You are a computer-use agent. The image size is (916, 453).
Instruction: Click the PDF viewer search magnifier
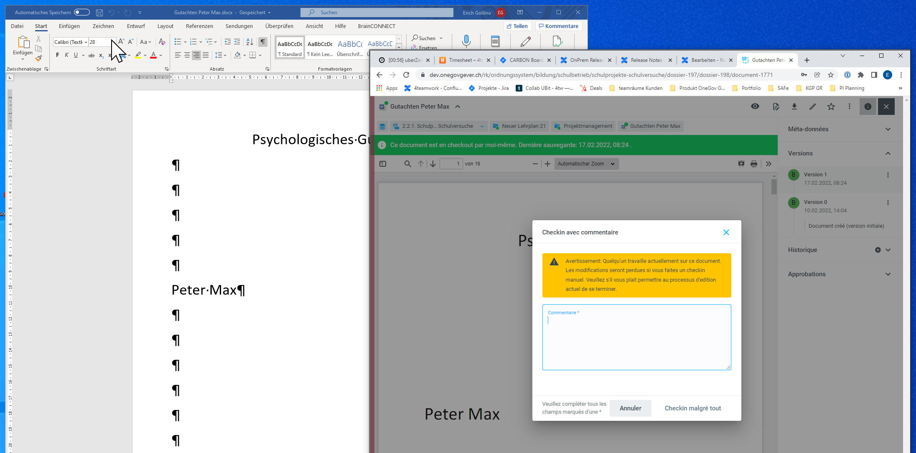tap(407, 164)
